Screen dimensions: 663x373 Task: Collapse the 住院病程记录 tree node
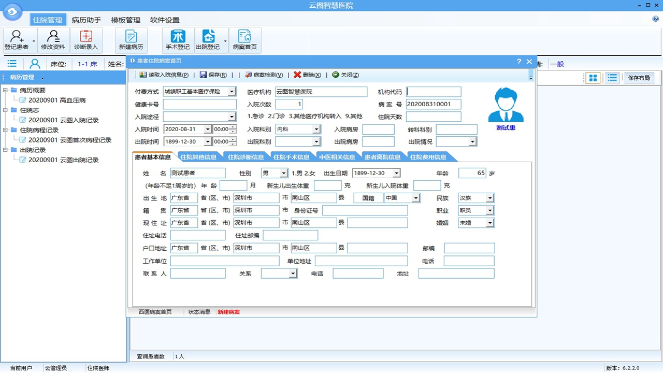[x=6, y=131]
